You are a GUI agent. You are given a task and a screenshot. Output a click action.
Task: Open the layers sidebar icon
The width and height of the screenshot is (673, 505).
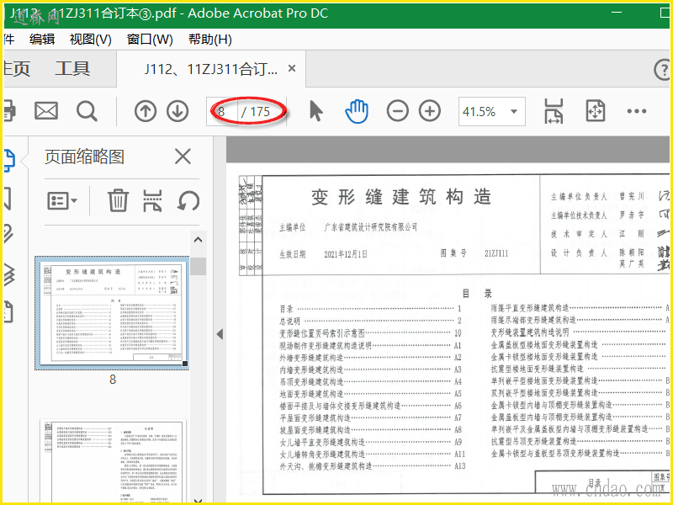(9, 274)
